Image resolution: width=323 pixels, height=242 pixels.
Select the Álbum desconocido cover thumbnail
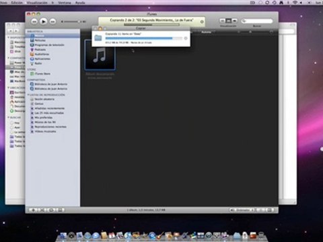pos(100,55)
